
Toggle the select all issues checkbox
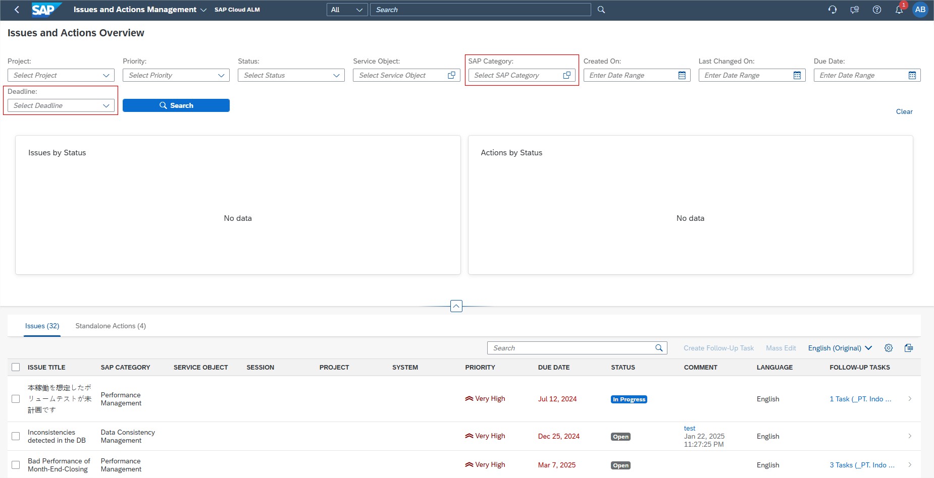pos(16,367)
